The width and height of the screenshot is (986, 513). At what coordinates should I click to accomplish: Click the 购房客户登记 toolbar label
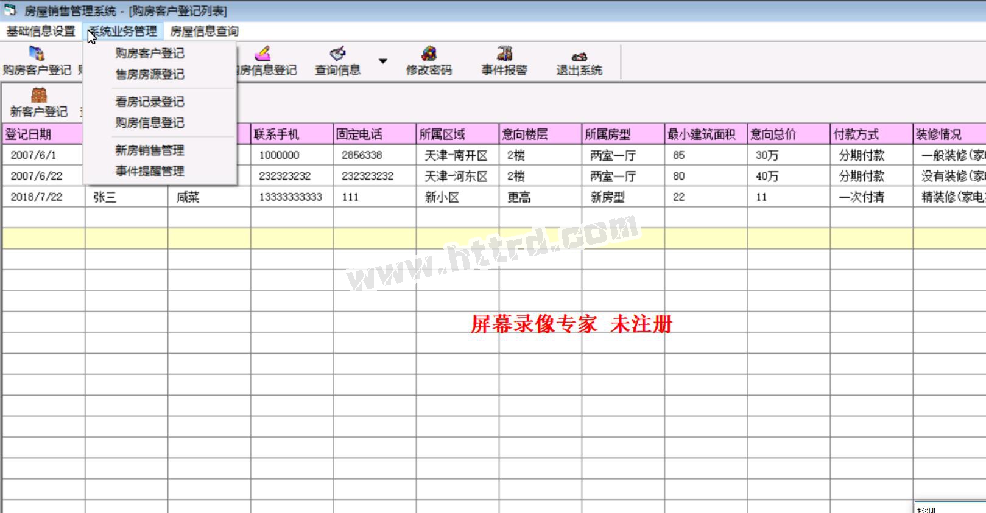[x=37, y=70]
